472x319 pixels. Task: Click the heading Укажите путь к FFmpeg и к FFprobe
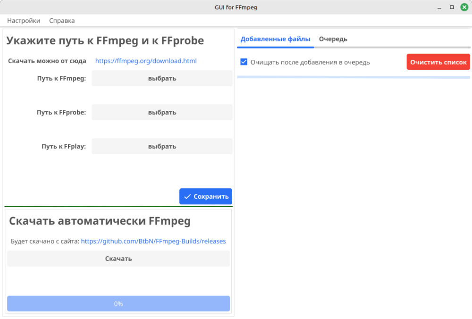coord(105,41)
